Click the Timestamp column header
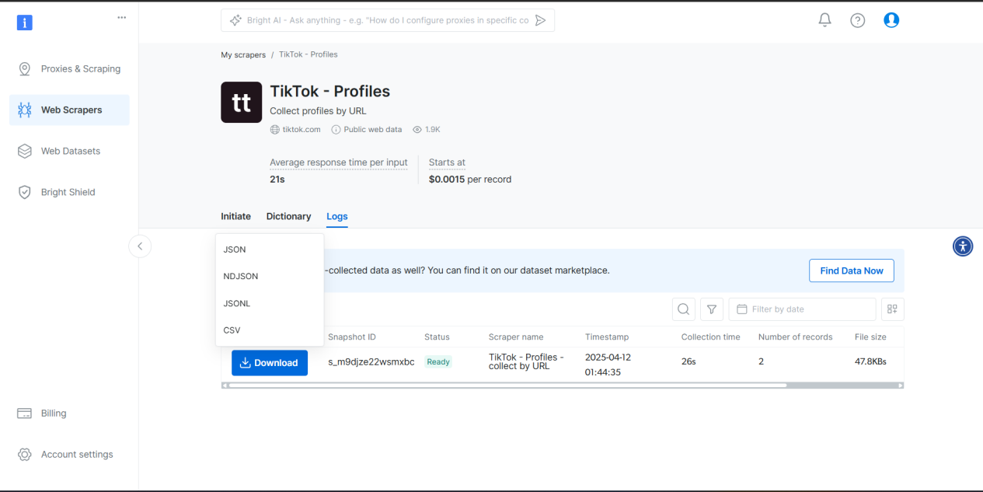This screenshot has height=492, width=983. (x=607, y=337)
